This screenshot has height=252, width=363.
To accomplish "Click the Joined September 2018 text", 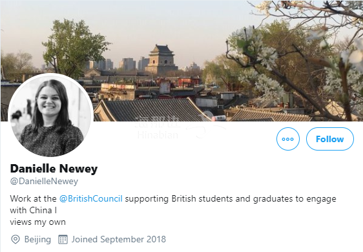I will tap(119, 239).
